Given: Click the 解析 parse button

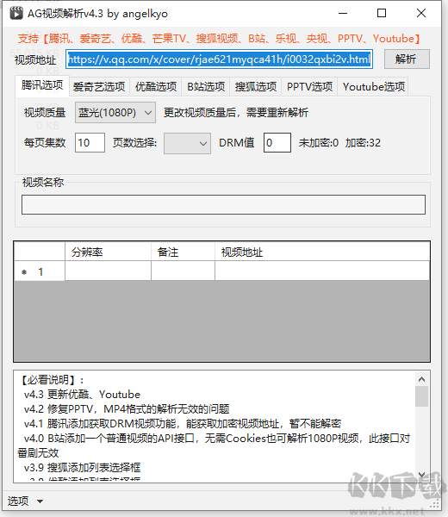Looking at the screenshot, I should click(x=407, y=59).
